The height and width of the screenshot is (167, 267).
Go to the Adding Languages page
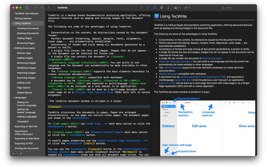point(27,117)
